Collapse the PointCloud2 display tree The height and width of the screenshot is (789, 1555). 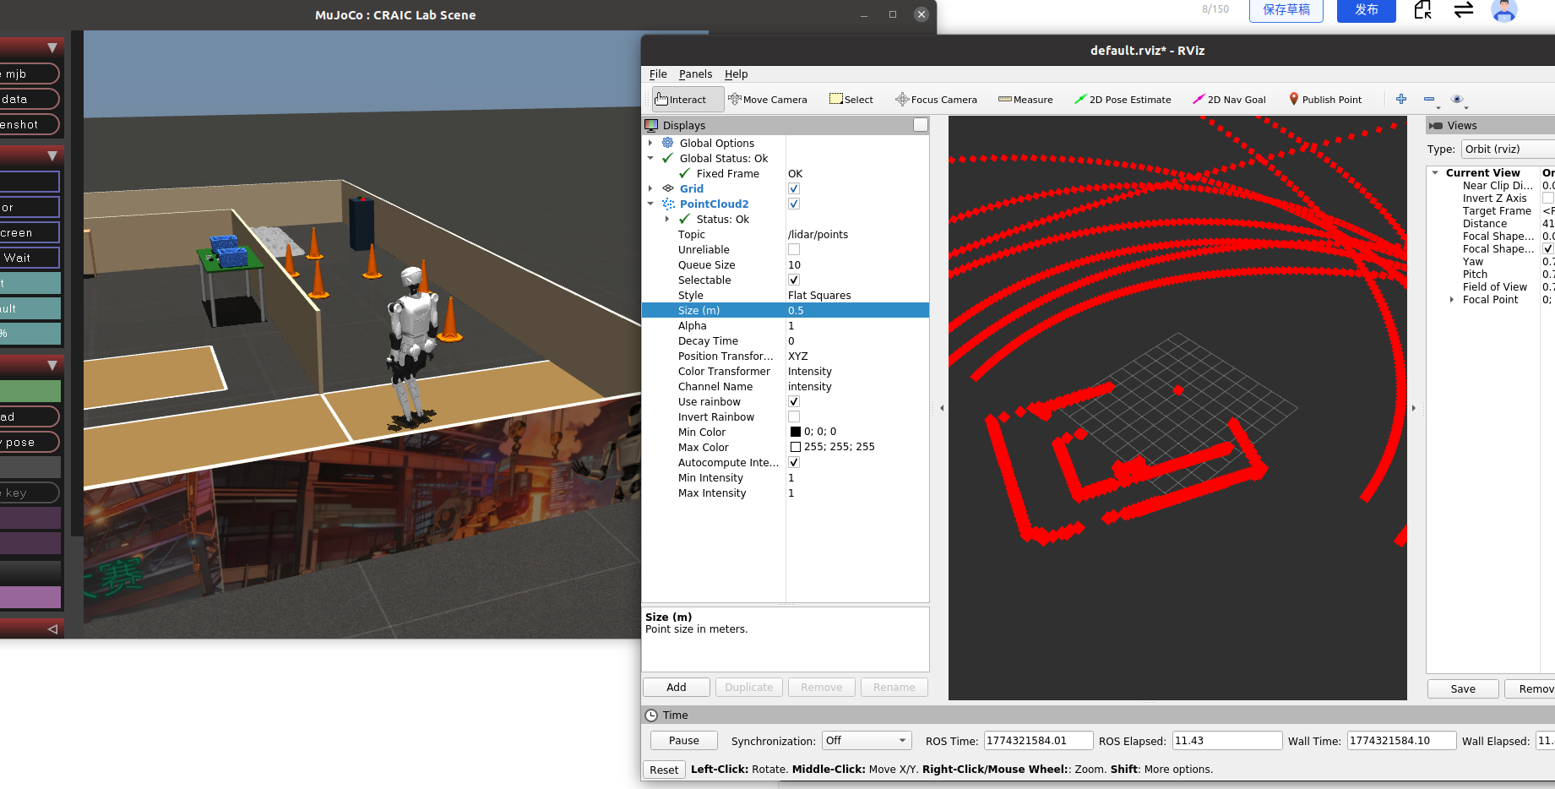click(x=650, y=204)
